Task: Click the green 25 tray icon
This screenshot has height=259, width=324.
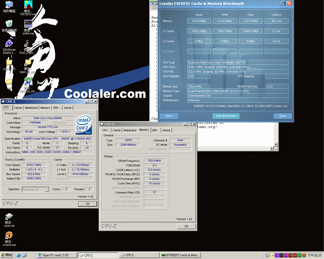Action: tap(299, 255)
